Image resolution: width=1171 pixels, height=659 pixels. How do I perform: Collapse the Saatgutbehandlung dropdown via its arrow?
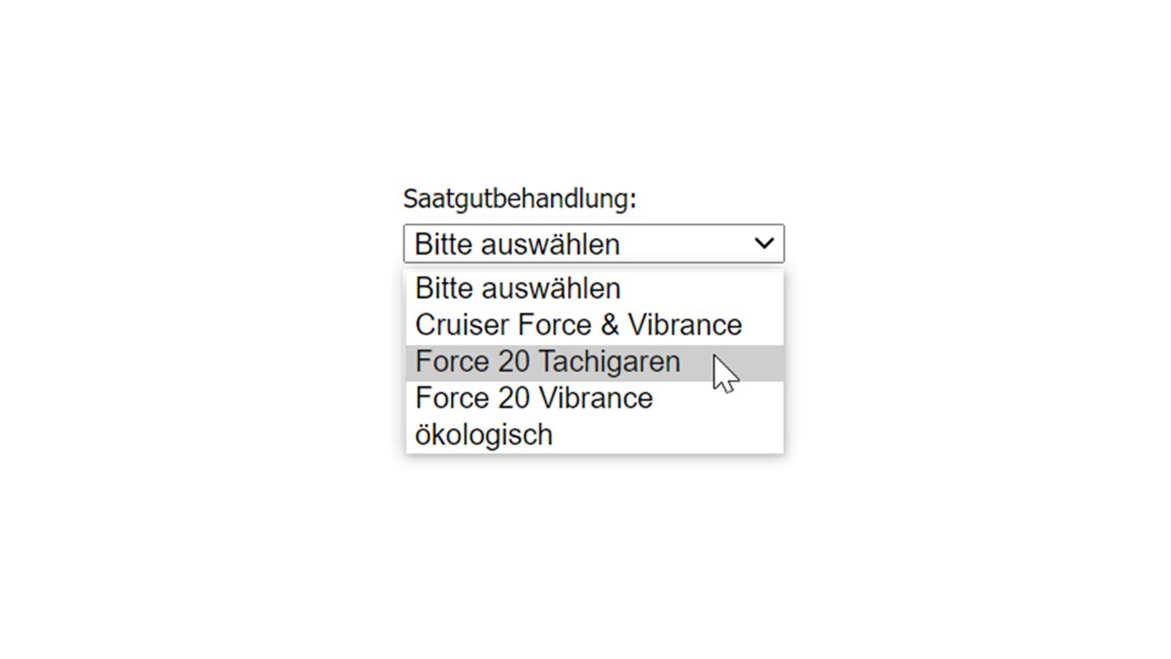[x=763, y=243]
